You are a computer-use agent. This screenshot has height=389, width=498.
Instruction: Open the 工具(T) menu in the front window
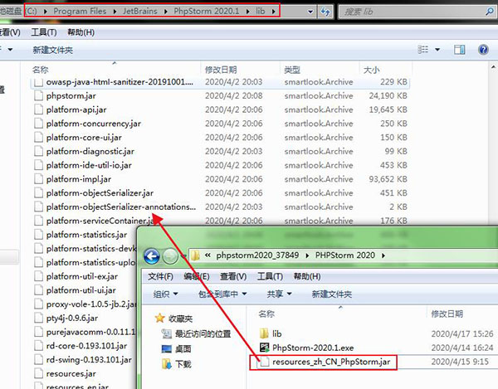pos(270,277)
